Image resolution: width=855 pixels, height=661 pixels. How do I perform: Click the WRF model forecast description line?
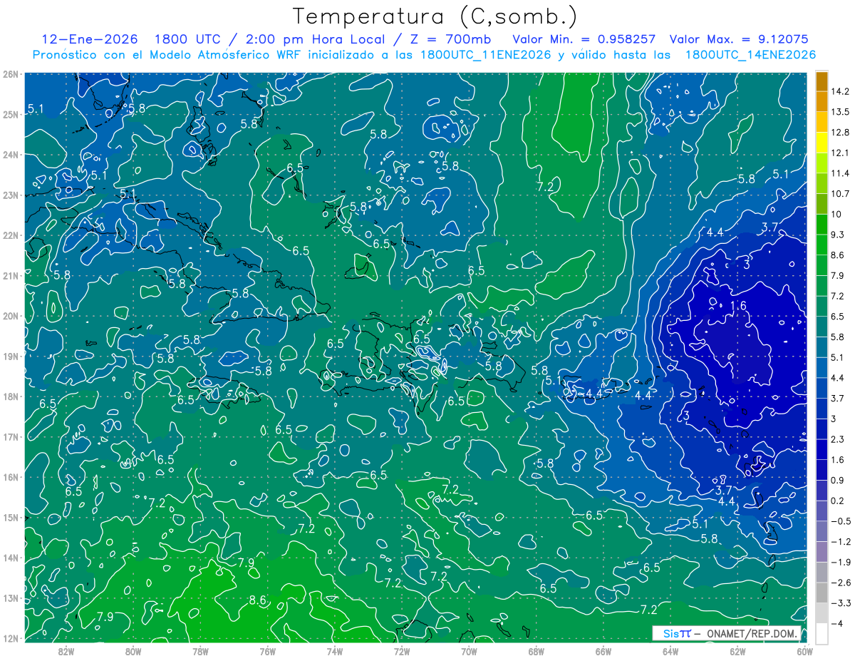click(x=424, y=55)
